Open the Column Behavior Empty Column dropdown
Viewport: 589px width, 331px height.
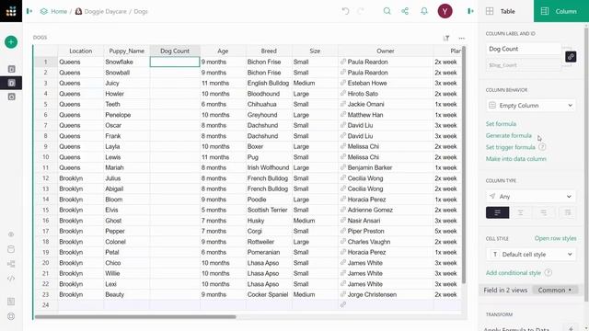(530, 106)
